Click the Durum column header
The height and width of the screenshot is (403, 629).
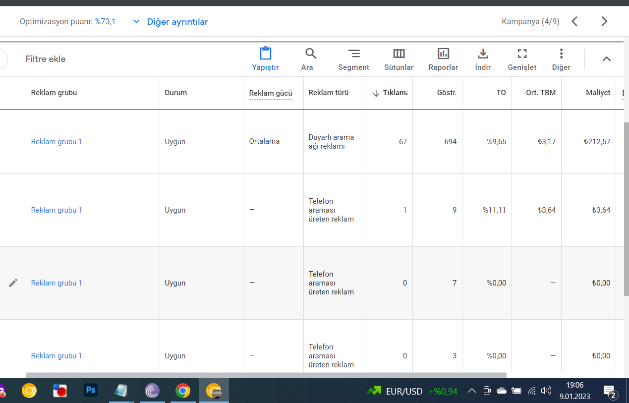point(176,93)
